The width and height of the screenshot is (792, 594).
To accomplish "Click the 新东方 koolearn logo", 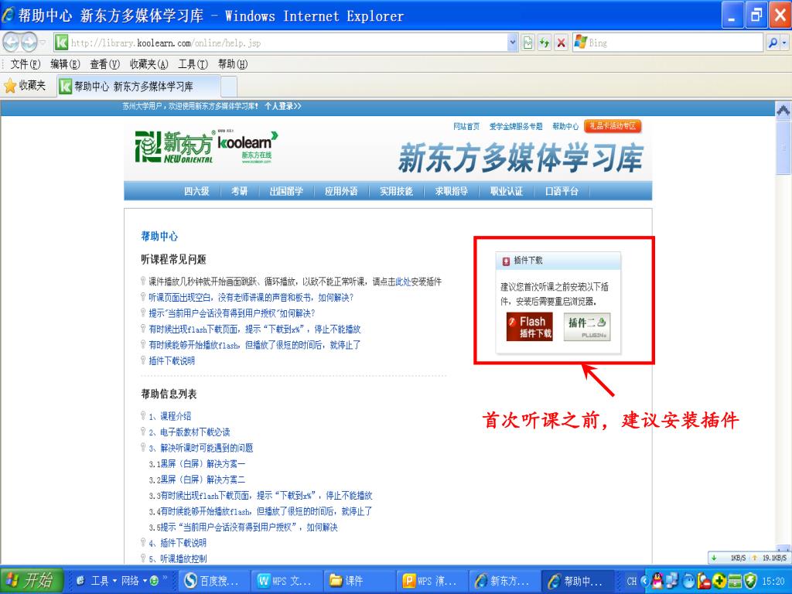I will point(207,146).
